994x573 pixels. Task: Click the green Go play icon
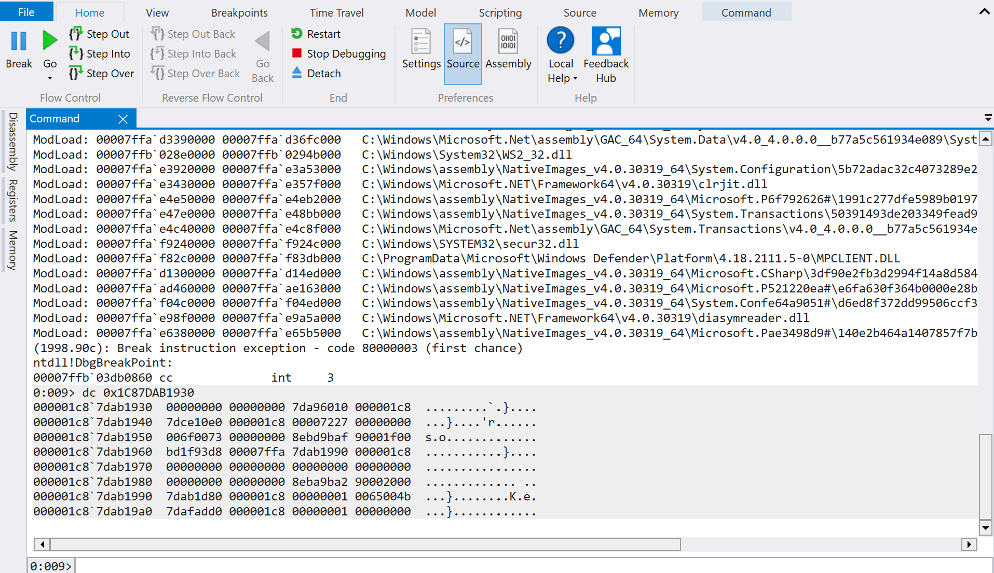pyautogui.click(x=50, y=40)
